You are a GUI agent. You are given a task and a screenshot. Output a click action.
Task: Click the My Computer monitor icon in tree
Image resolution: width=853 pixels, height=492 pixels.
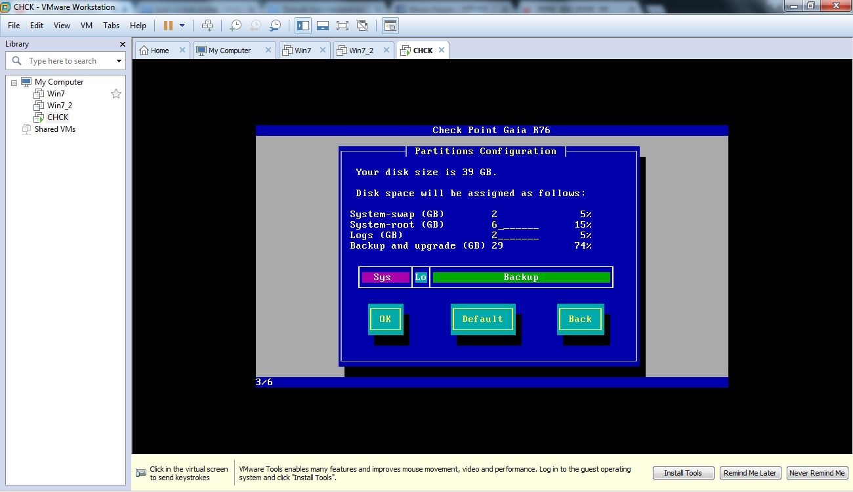pyautogui.click(x=26, y=82)
